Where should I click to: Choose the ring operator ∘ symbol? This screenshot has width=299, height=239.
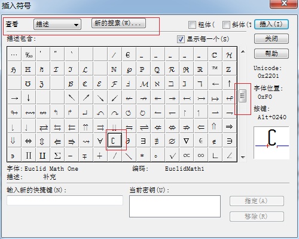coord(157,155)
